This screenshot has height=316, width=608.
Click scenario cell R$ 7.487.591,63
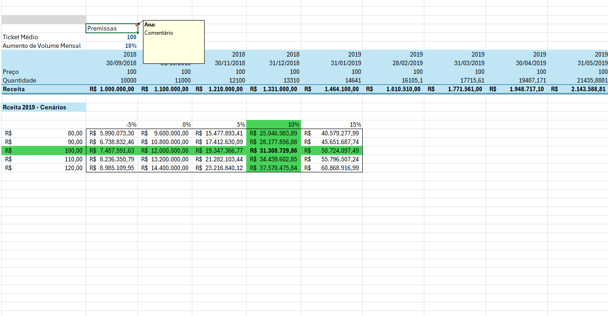(x=112, y=150)
